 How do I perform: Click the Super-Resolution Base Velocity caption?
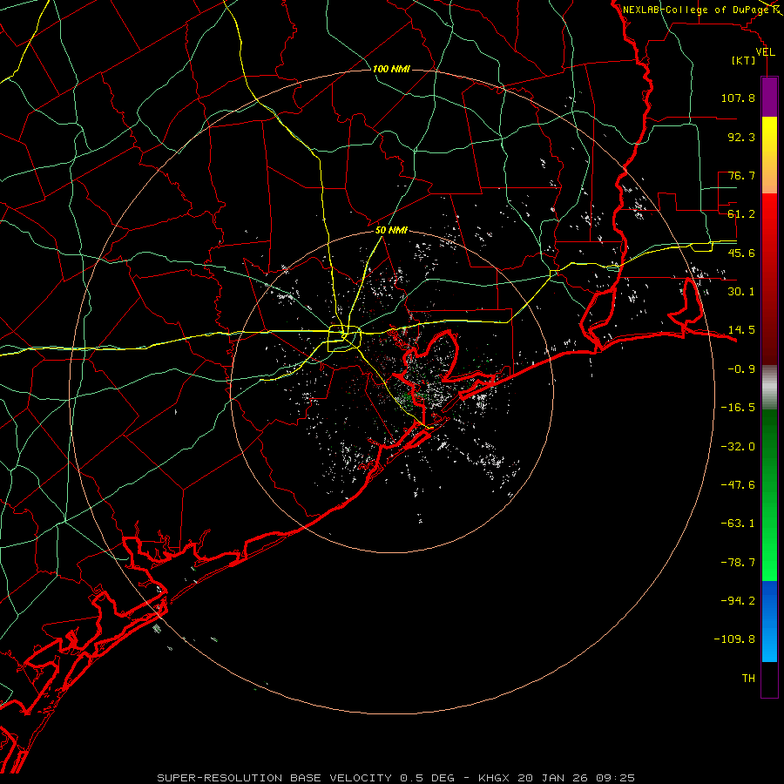tap(396, 778)
